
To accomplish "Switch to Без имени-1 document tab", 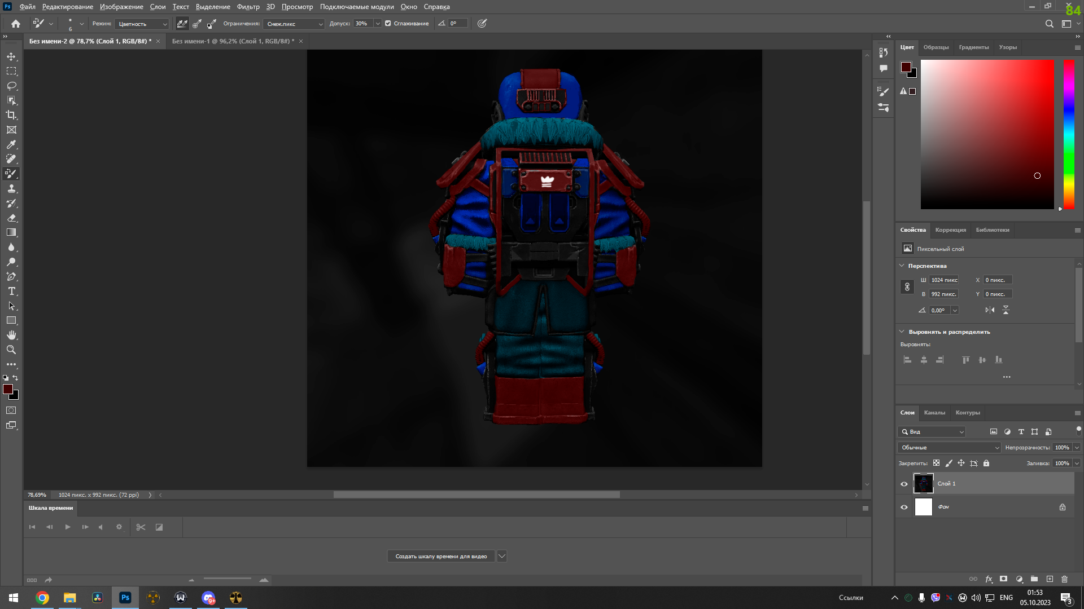I will tap(233, 41).
